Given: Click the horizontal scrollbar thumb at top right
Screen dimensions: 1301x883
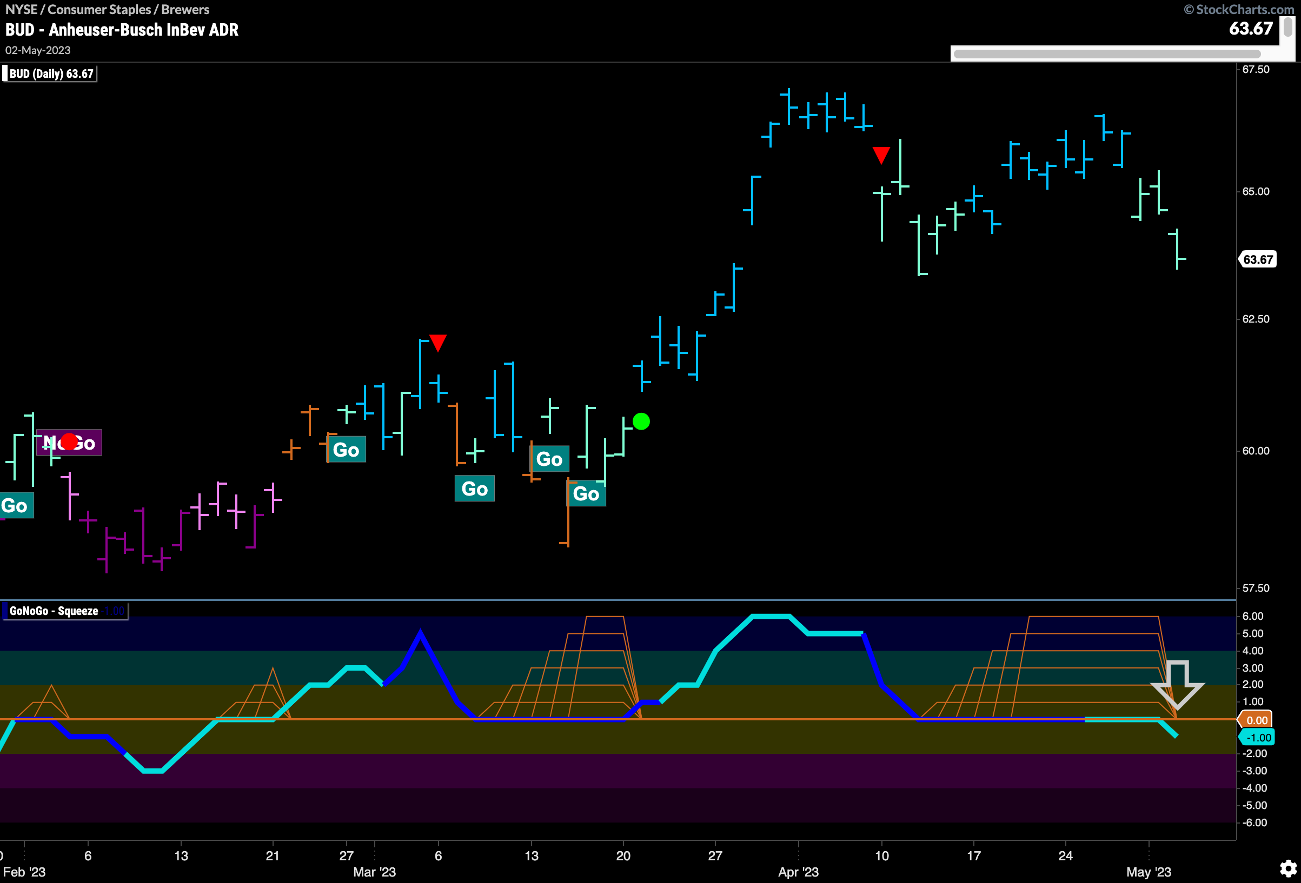Looking at the screenshot, I should (1107, 53).
